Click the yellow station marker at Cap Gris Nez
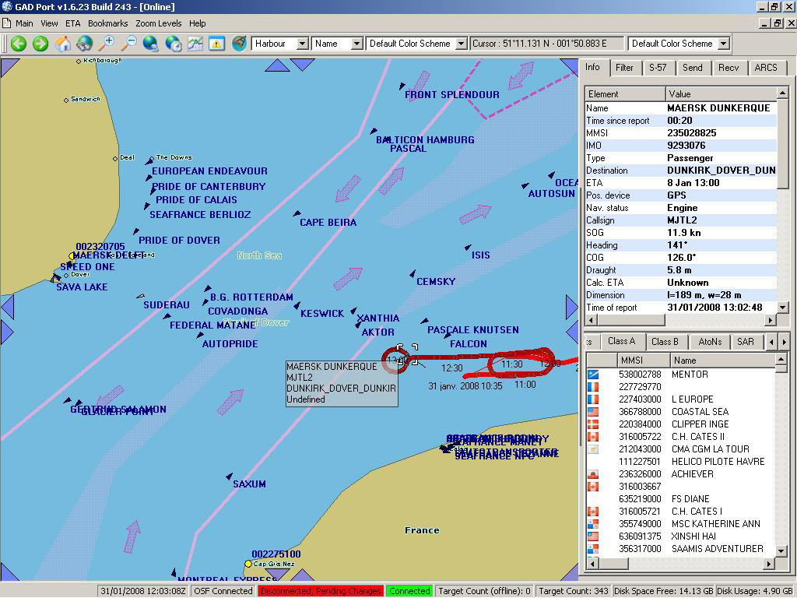The width and height of the screenshot is (797, 598). (x=248, y=564)
